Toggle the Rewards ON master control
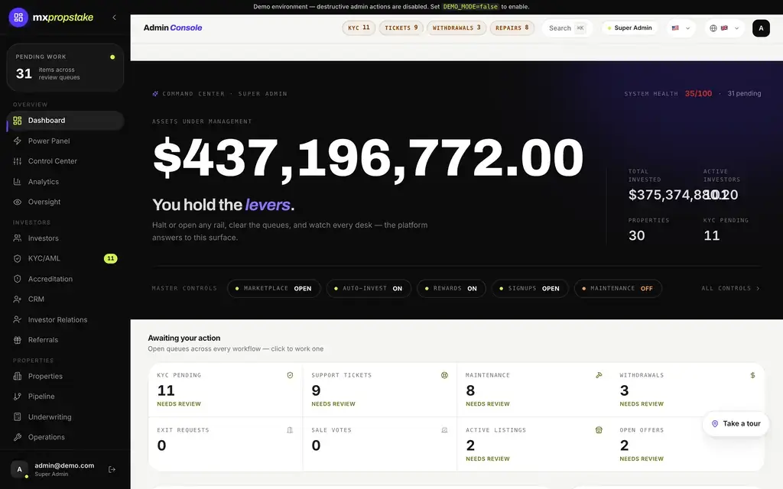This screenshot has width=783, height=489. (451, 288)
